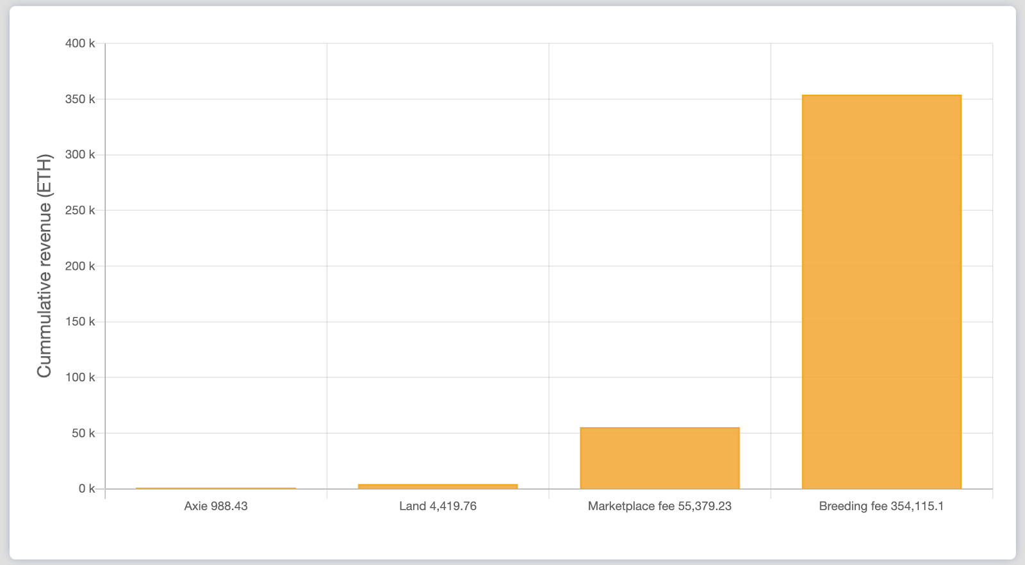The width and height of the screenshot is (1025, 565).
Task: Select the 'Land 4,419.76' axis label
Action: click(x=438, y=506)
